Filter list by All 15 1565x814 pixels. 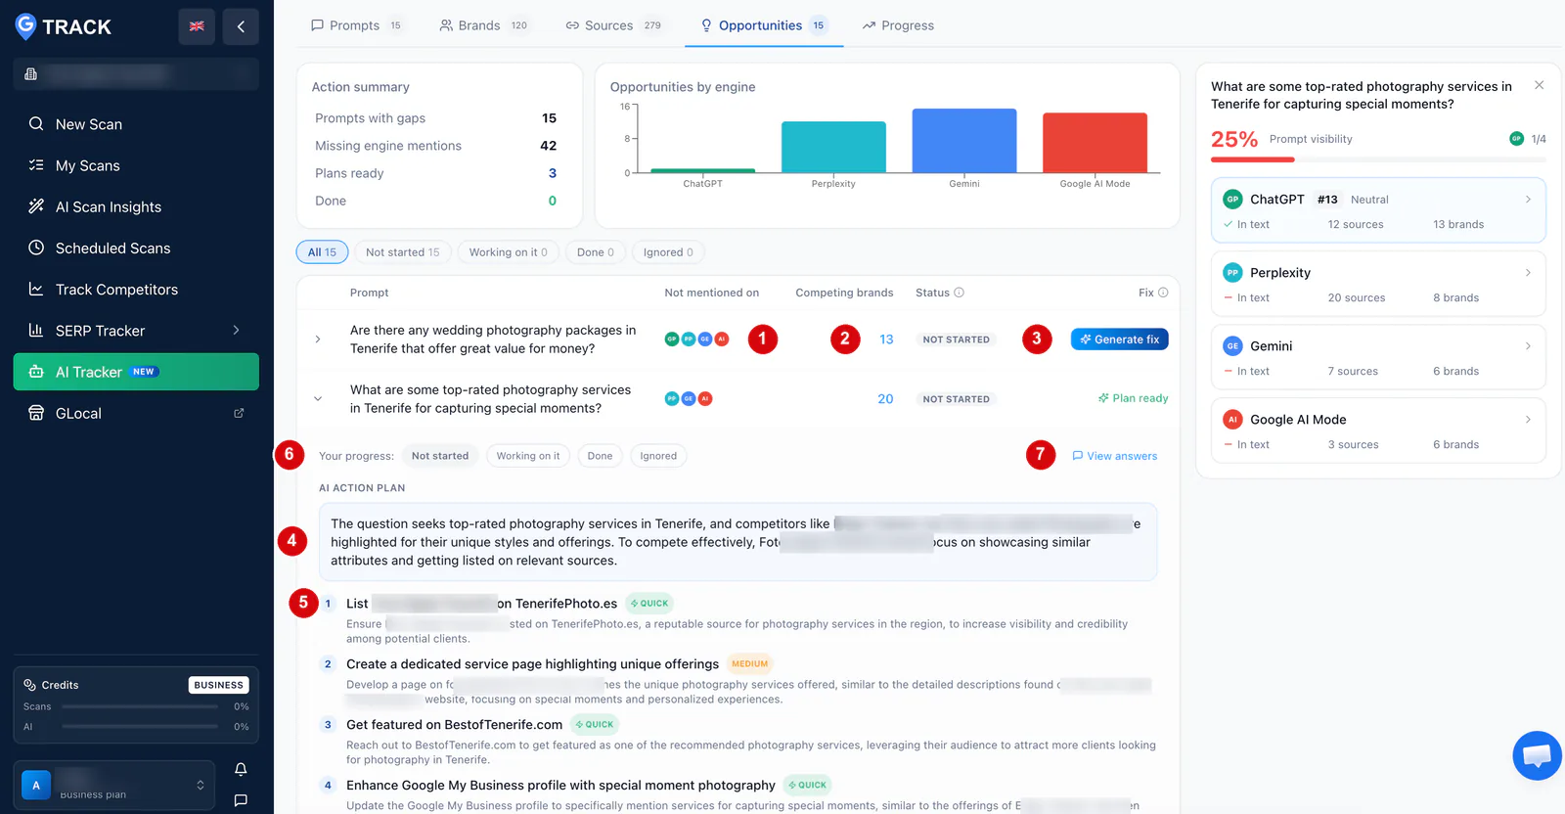click(x=322, y=252)
